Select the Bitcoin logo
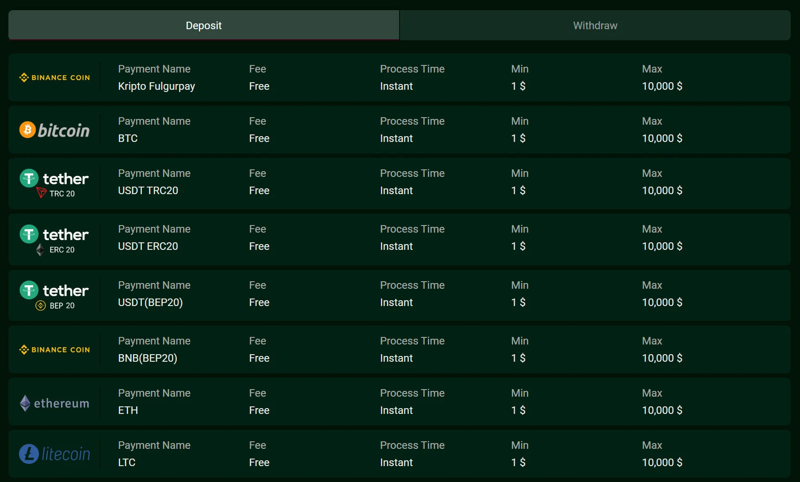 pyautogui.click(x=54, y=130)
